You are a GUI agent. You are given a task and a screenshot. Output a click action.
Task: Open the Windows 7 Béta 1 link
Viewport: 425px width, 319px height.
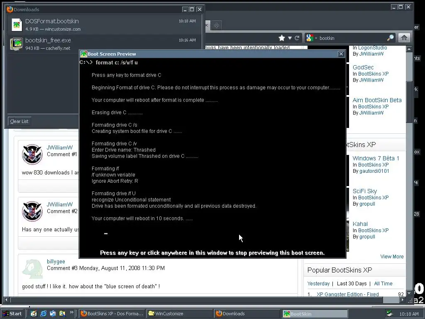click(x=376, y=158)
